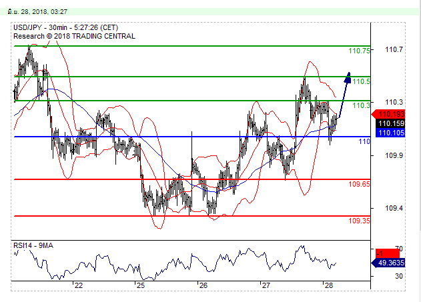Select the USD/JPY - 30min chart title

(x=66, y=27)
